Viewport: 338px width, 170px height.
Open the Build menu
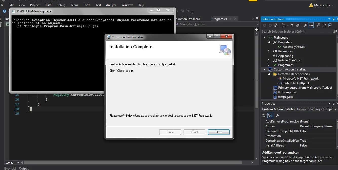coord(48,5)
